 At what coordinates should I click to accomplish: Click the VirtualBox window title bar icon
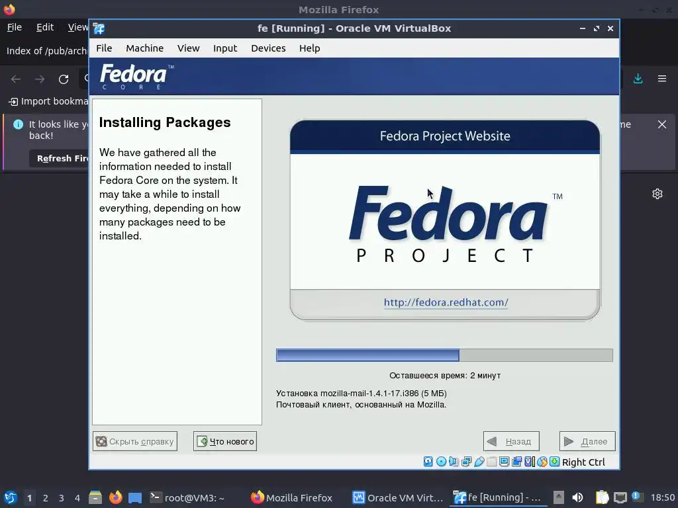(x=99, y=28)
